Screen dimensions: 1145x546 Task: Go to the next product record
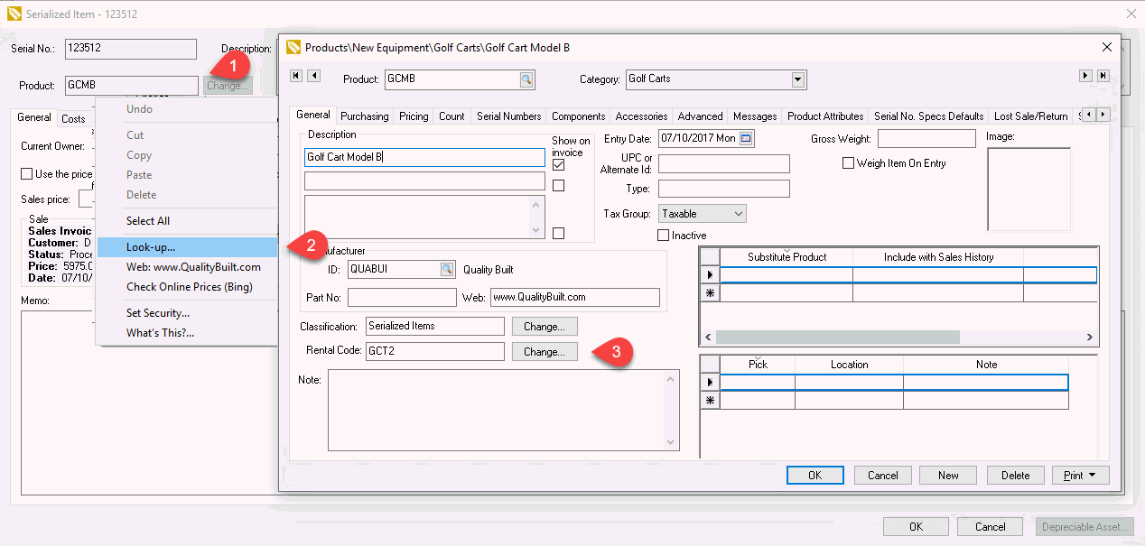pyautogui.click(x=1086, y=77)
